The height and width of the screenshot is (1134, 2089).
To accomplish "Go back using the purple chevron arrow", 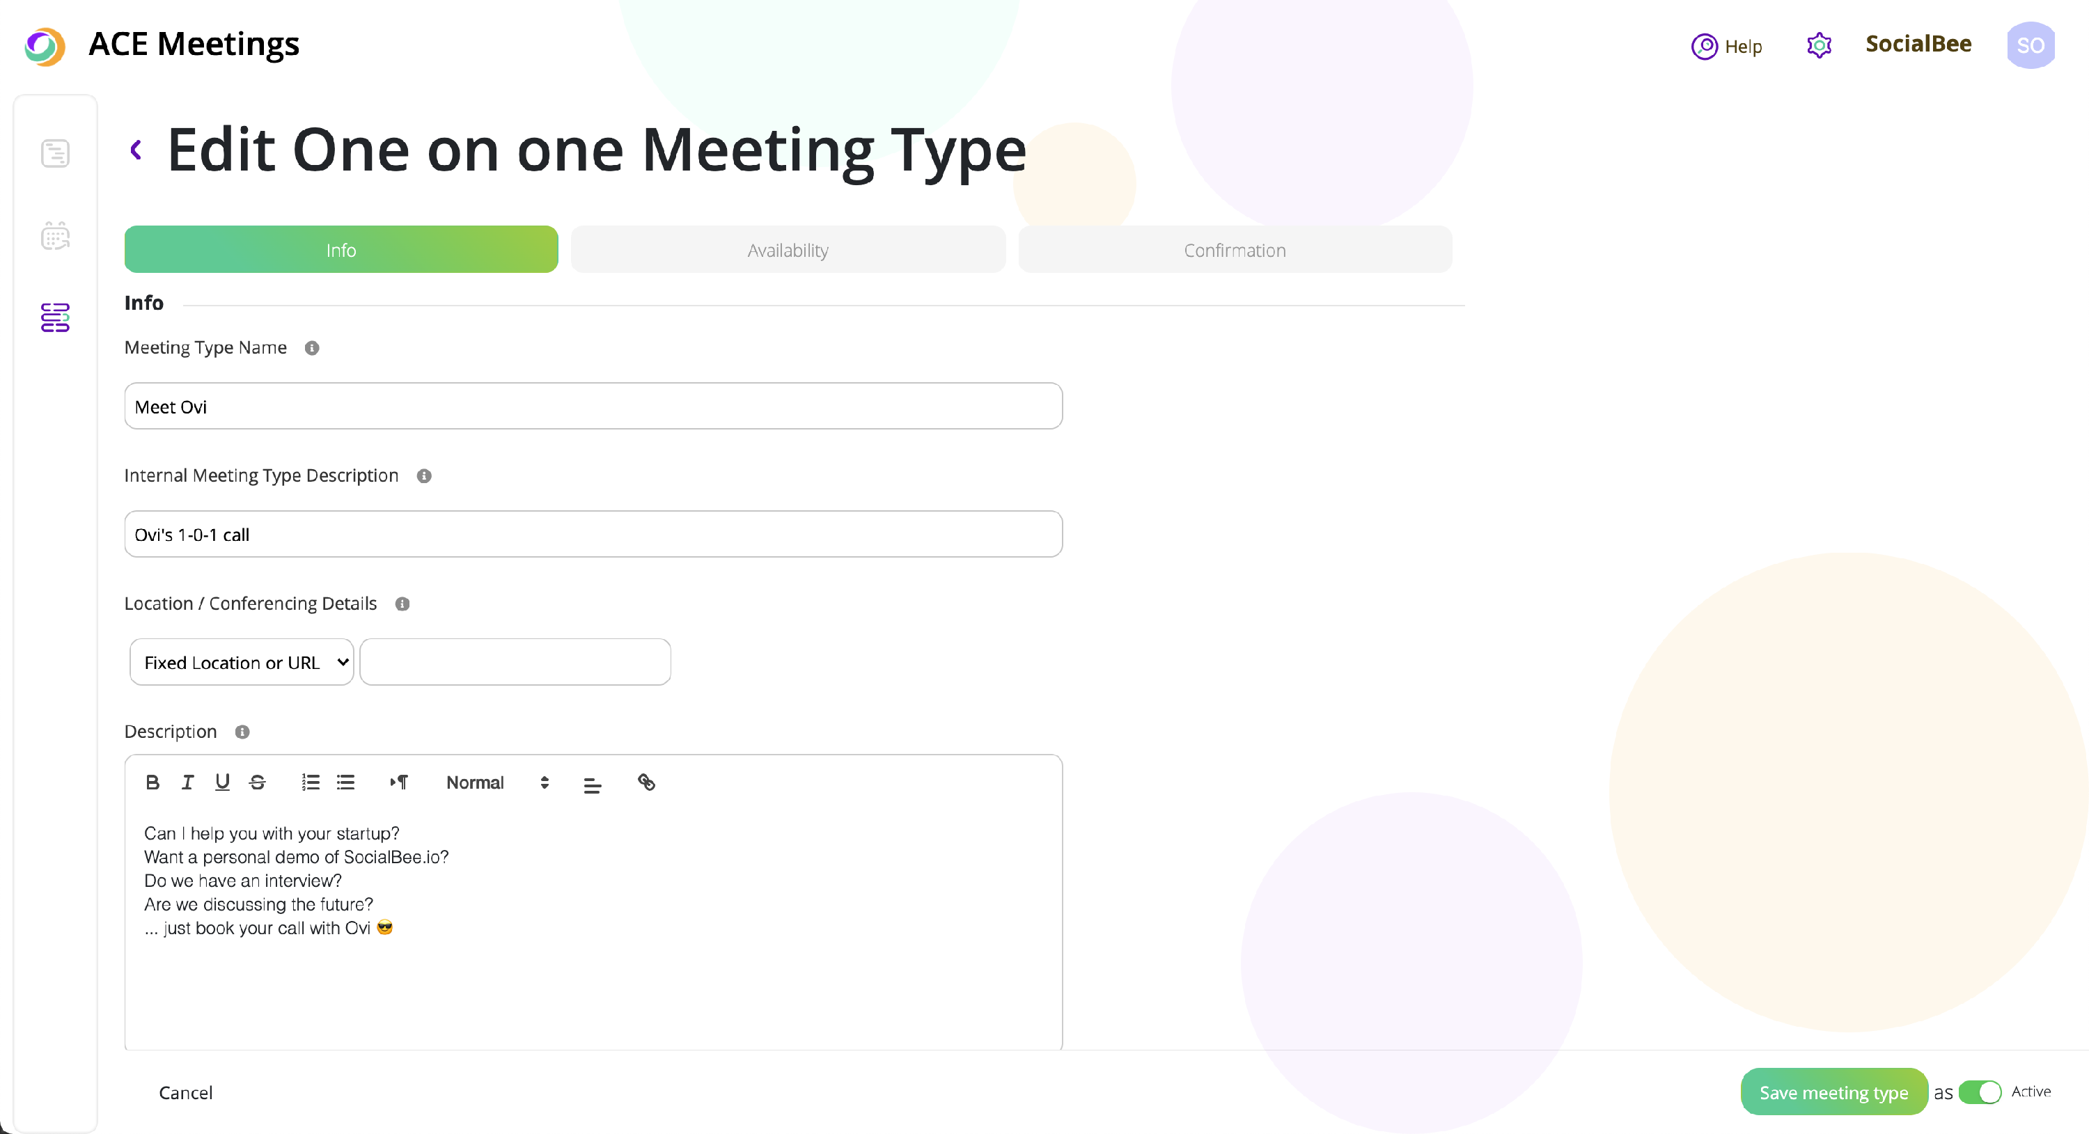I will [x=136, y=150].
